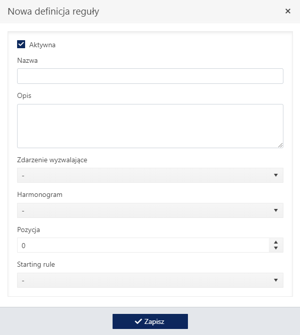The width and height of the screenshot is (300, 335).
Task: Decrease Pozycja with the down arrow
Action: pyautogui.click(x=276, y=248)
